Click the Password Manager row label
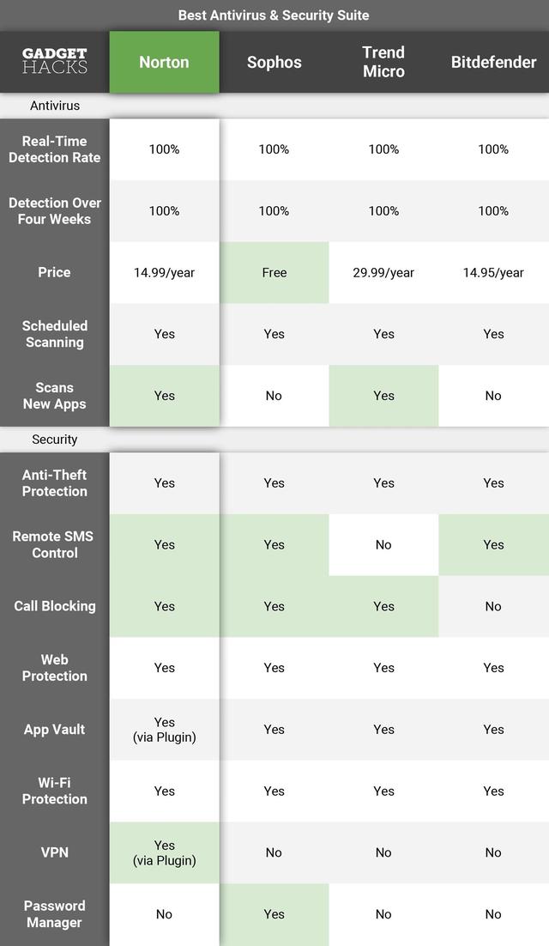The image size is (549, 946). pyautogui.click(x=55, y=914)
